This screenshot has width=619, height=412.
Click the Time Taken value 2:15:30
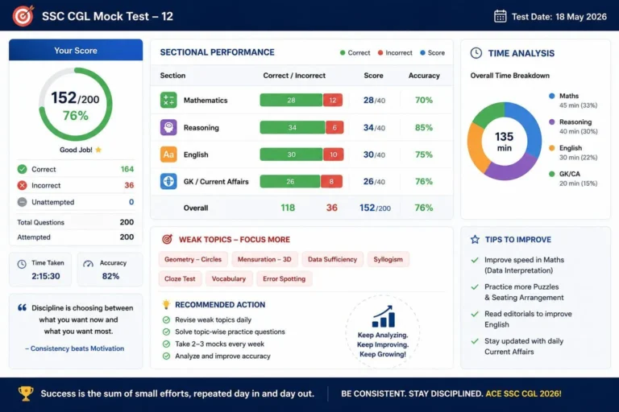(46, 276)
